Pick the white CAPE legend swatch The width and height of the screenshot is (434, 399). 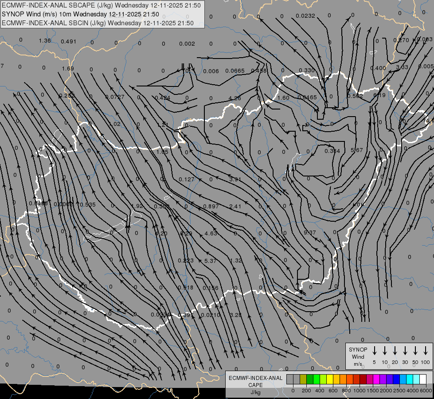click(423, 379)
